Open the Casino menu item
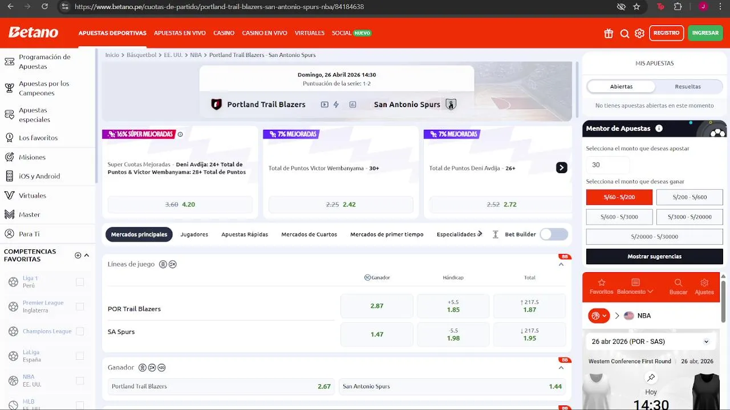The width and height of the screenshot is (730, 410). tap(224, 33)
